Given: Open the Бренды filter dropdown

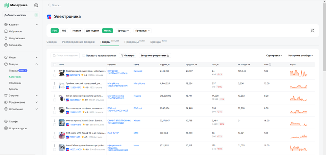Looking at the screenshot, I should (x=123, y=31).
